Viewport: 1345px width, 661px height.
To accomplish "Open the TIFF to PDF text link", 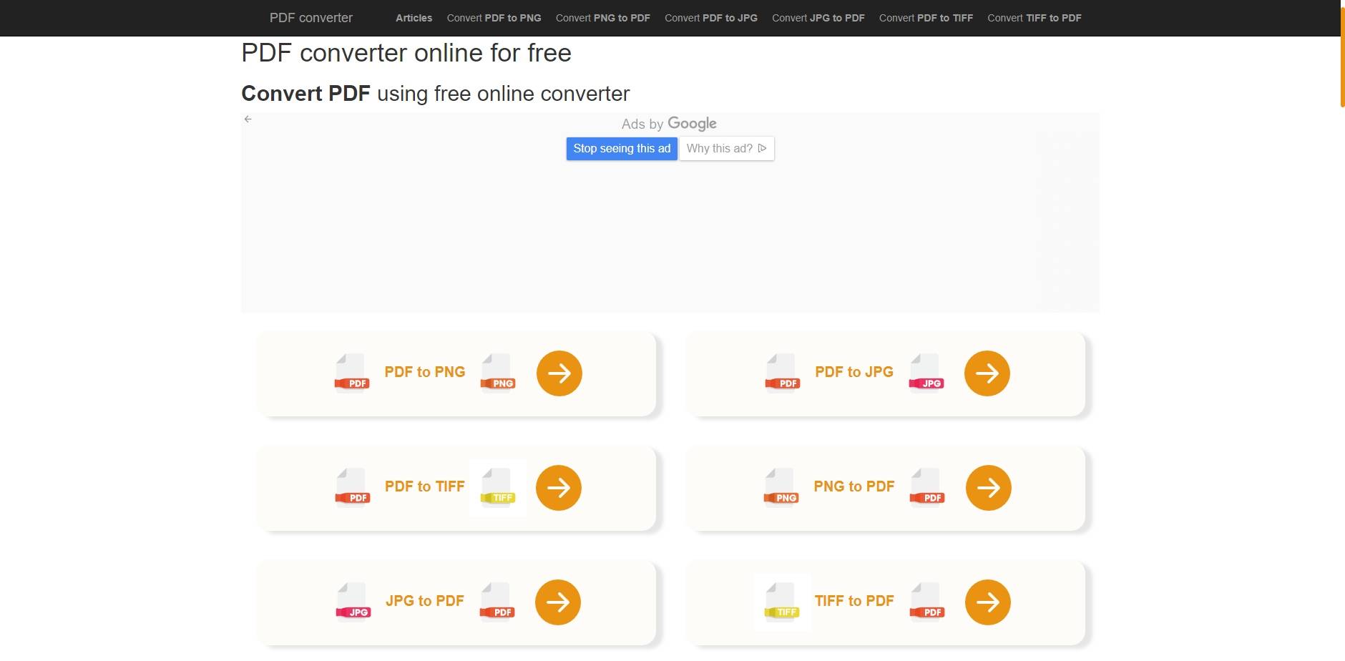I will pyautogui.click(x=854, y=601).
